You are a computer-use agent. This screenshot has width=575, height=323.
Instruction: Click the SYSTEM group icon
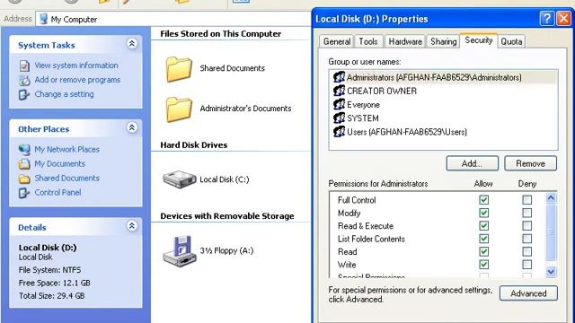coord(340,118)
